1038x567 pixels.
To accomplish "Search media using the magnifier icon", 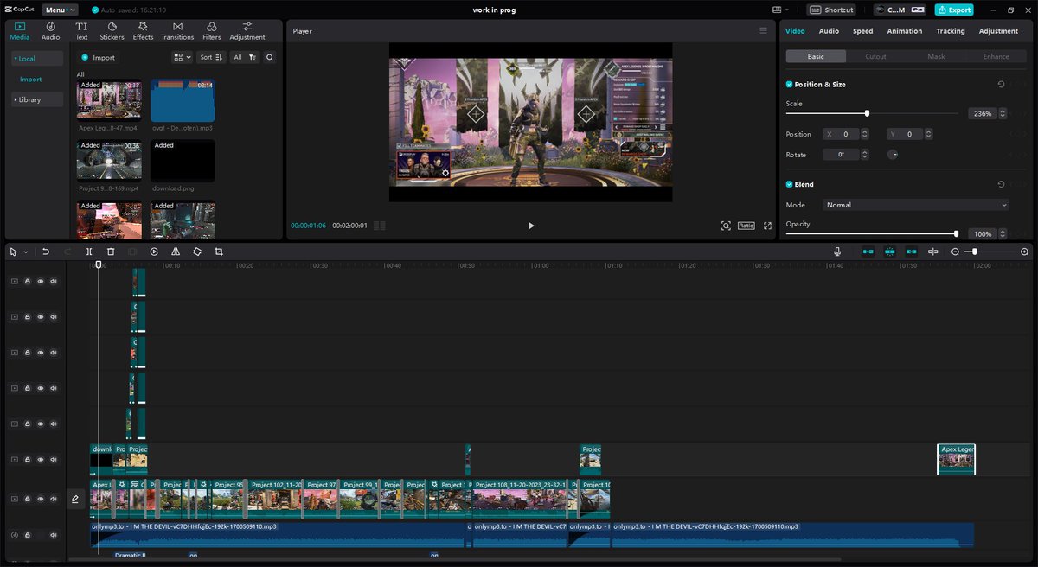I will coord(270,57).
